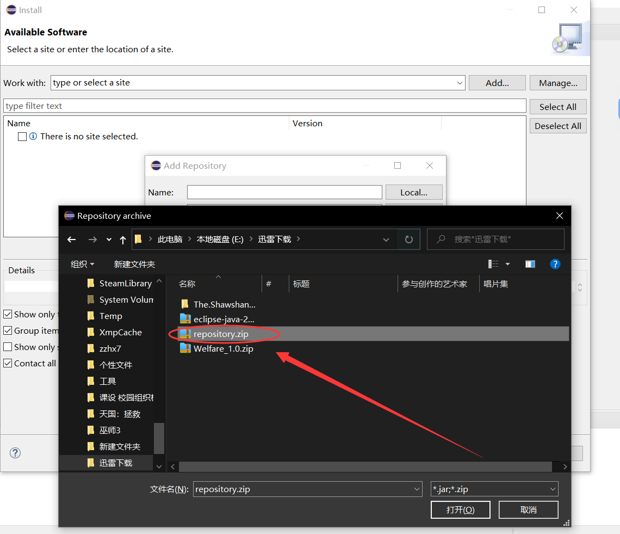Image resolution: width=620 pixels, height=534 pixels.
Task: Click 新建文件夹 toolbar button
Action: (x=134, y=264)
